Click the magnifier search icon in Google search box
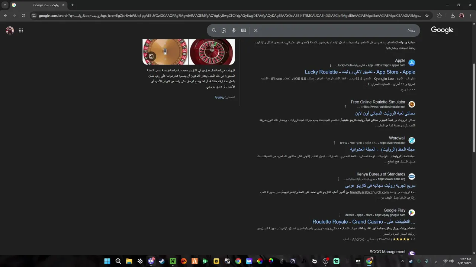The width and height of the screenshot is (476, 267). [x=214, y=30]
